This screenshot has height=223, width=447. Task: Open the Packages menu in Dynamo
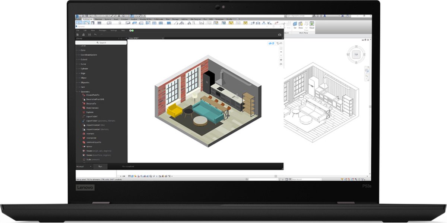tap(102, 30)
